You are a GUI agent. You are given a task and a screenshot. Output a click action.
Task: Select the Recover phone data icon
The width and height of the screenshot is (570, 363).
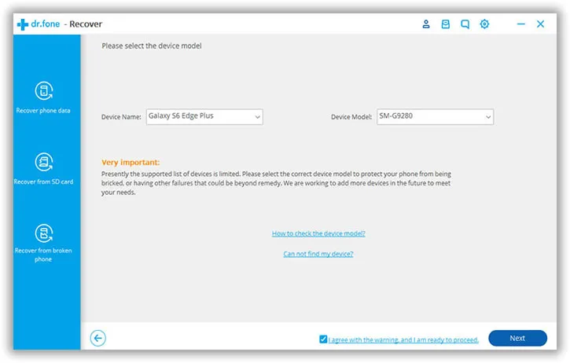(44, 90)
